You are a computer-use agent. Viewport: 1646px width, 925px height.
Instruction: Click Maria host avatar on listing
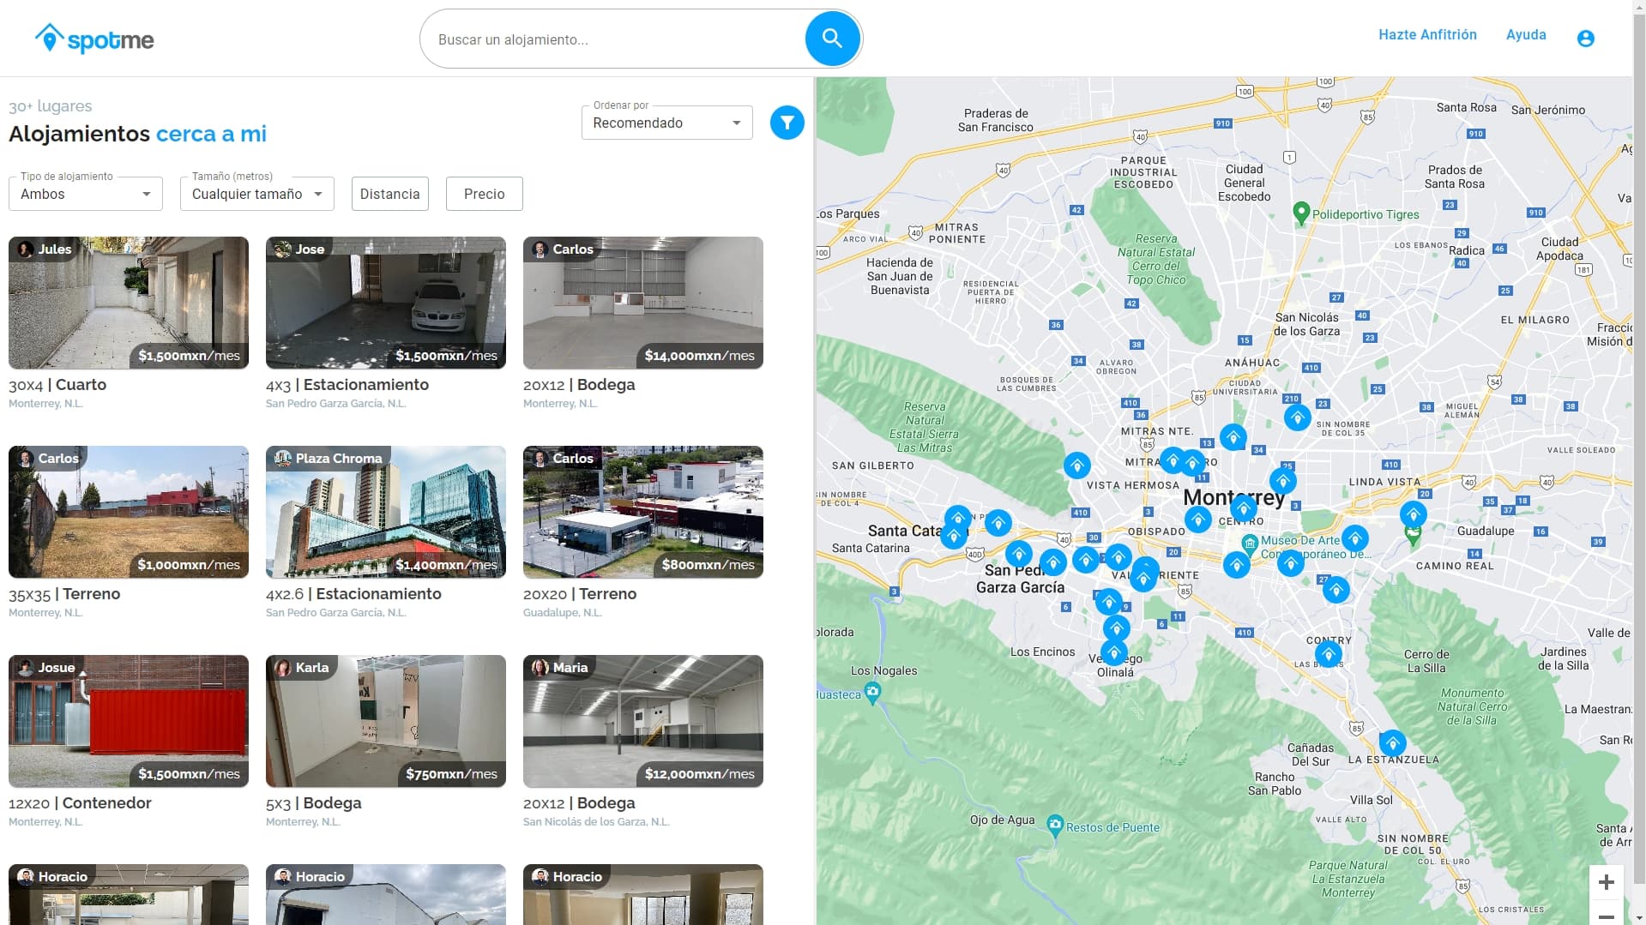(x=540, y=668)
